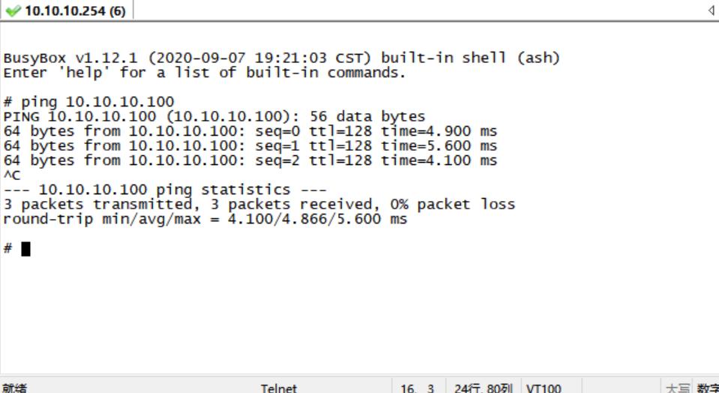Click the 24行 80列 terminal size indicator

[483, 388]
